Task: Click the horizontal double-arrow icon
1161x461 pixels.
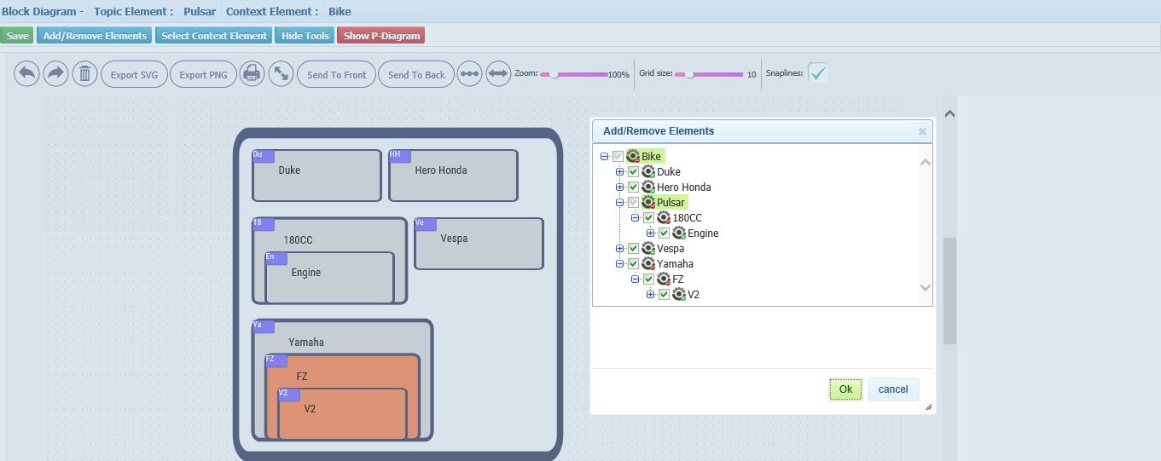Action: (x=498, y=73)
